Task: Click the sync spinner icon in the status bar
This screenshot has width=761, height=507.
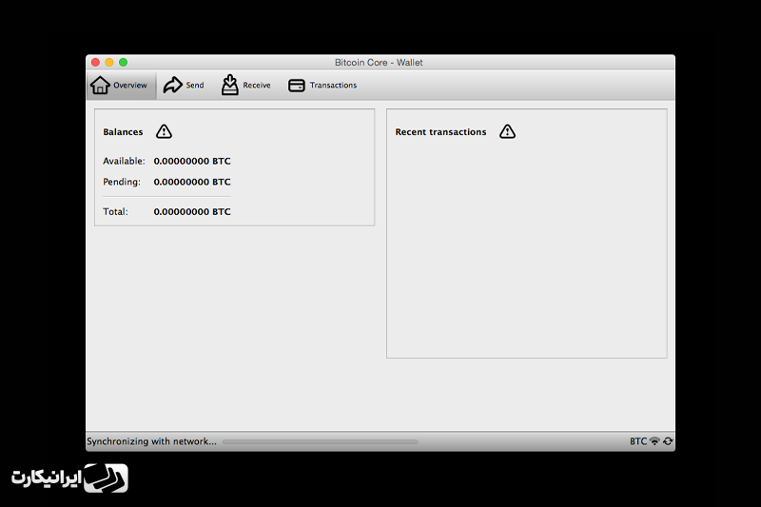Action: (x=668, y=441)
